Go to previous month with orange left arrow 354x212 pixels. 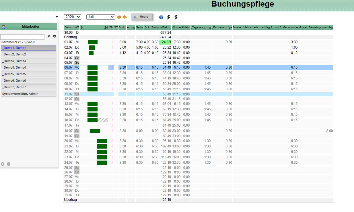119,17
